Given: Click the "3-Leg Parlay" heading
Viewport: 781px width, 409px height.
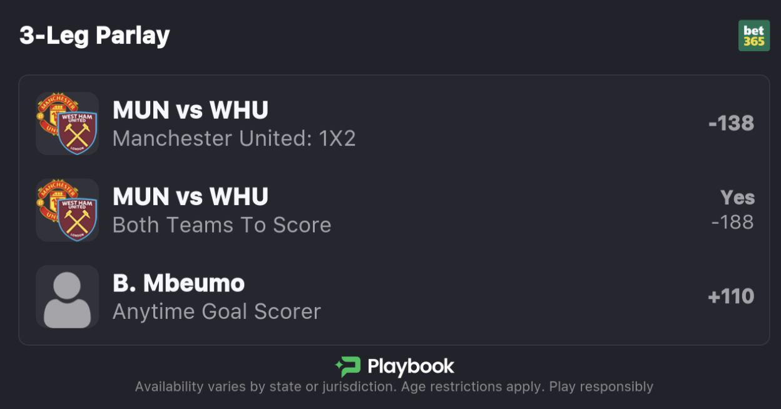Looking at the screenshot, I should coord(94,36).
